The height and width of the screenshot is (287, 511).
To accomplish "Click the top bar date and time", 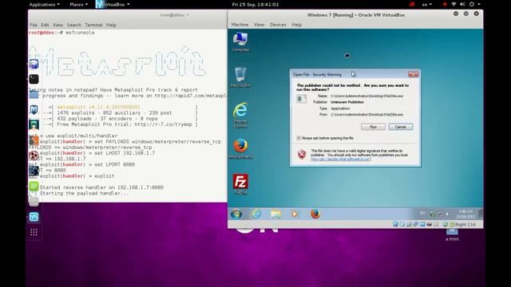I will tap(255, 5).
